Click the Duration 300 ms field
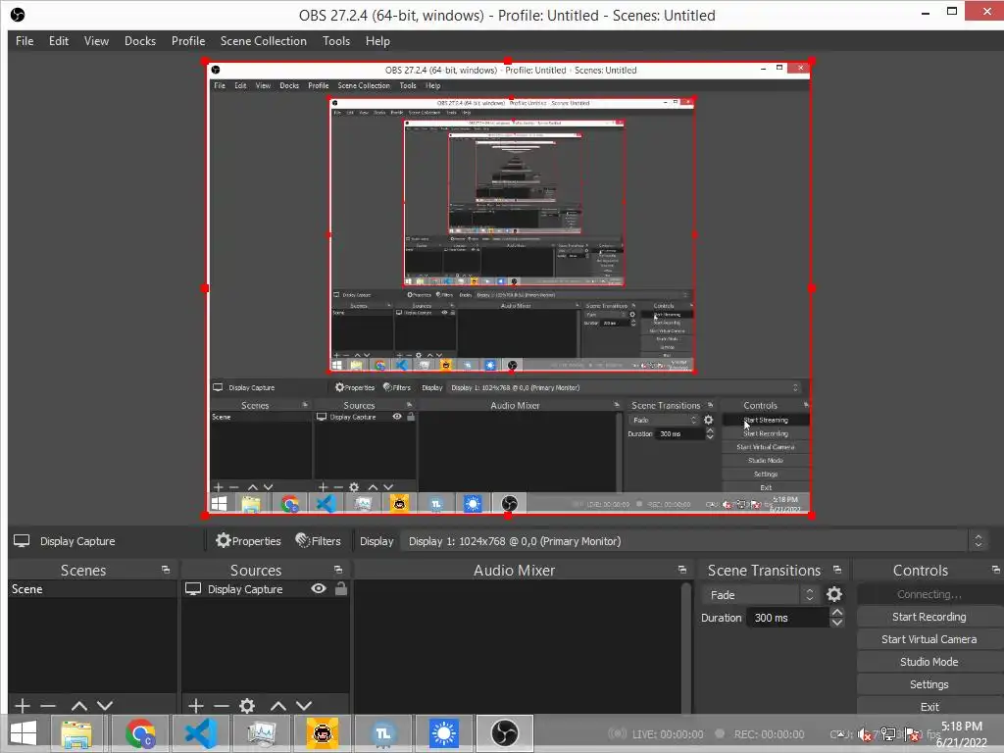 click(787, 618)
